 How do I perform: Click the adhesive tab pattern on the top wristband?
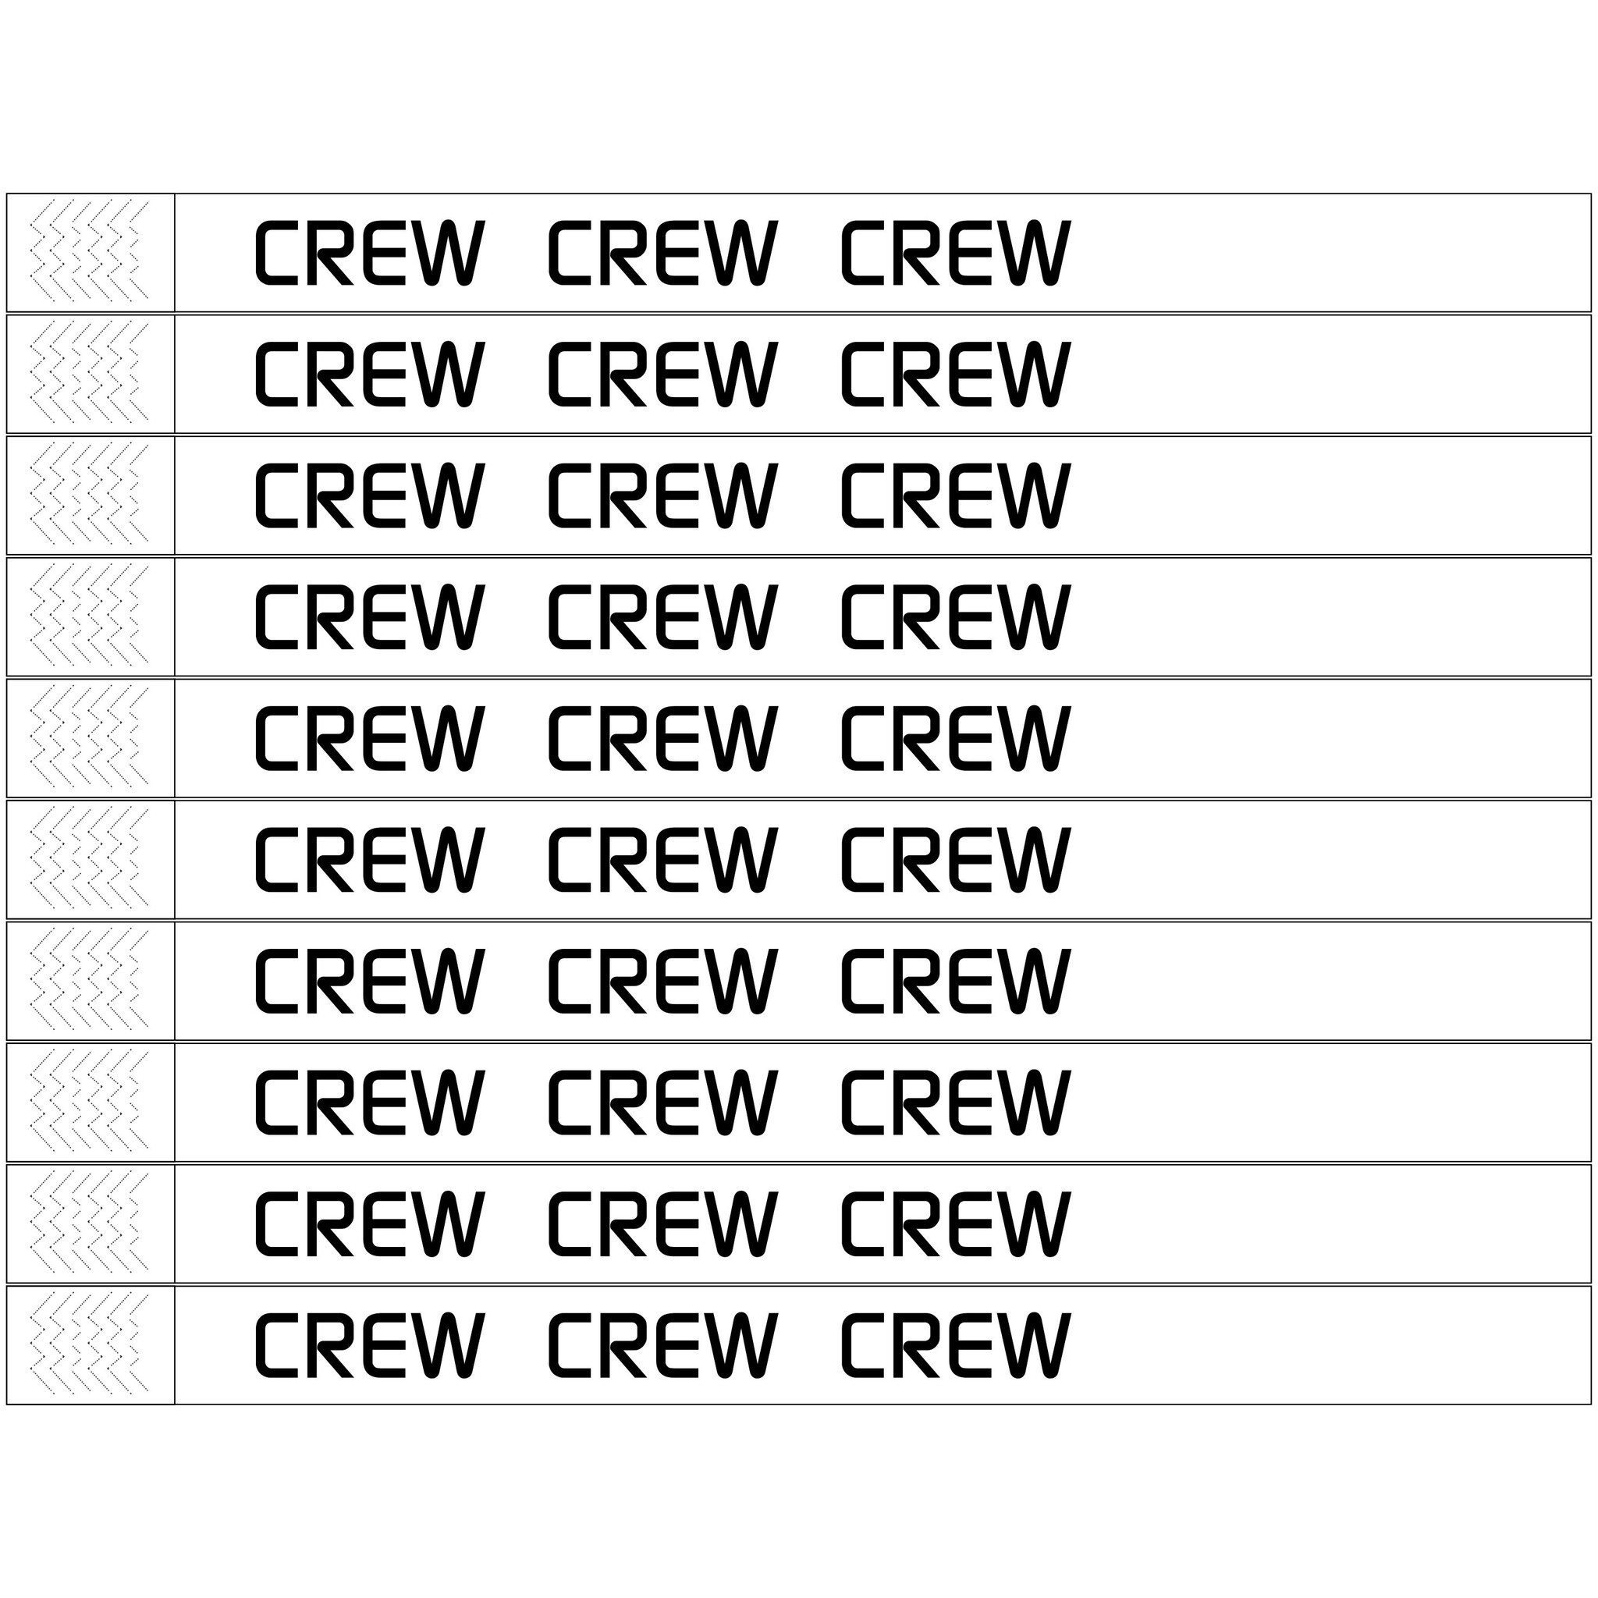pos(89,251)
